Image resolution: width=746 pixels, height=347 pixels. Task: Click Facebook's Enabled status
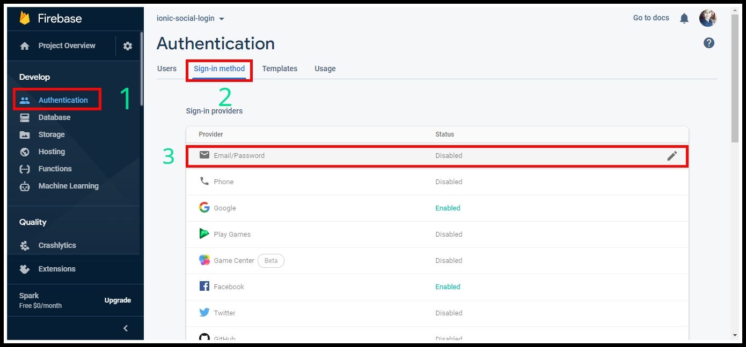tap(448, 286)
